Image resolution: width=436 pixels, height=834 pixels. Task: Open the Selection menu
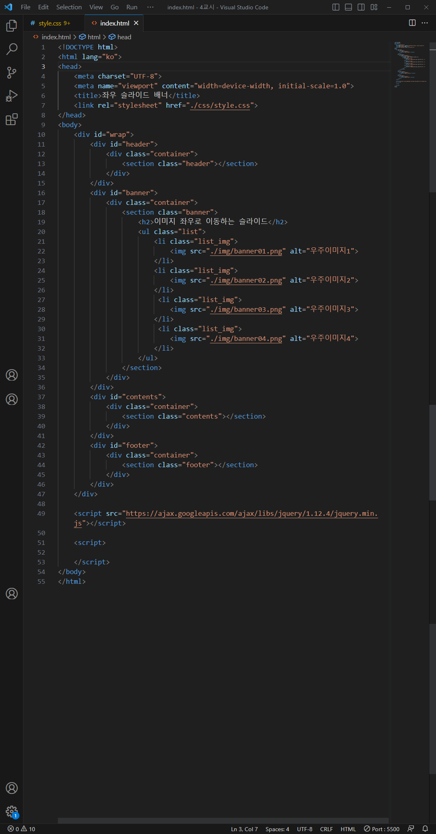coord(69,7)
